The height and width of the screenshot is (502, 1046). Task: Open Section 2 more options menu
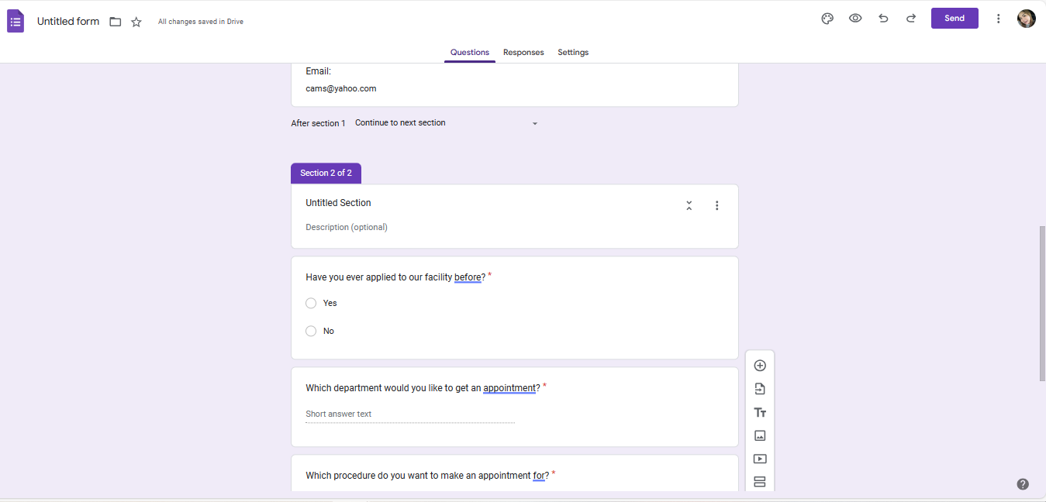pyautogui.click(x=716, y=205)
